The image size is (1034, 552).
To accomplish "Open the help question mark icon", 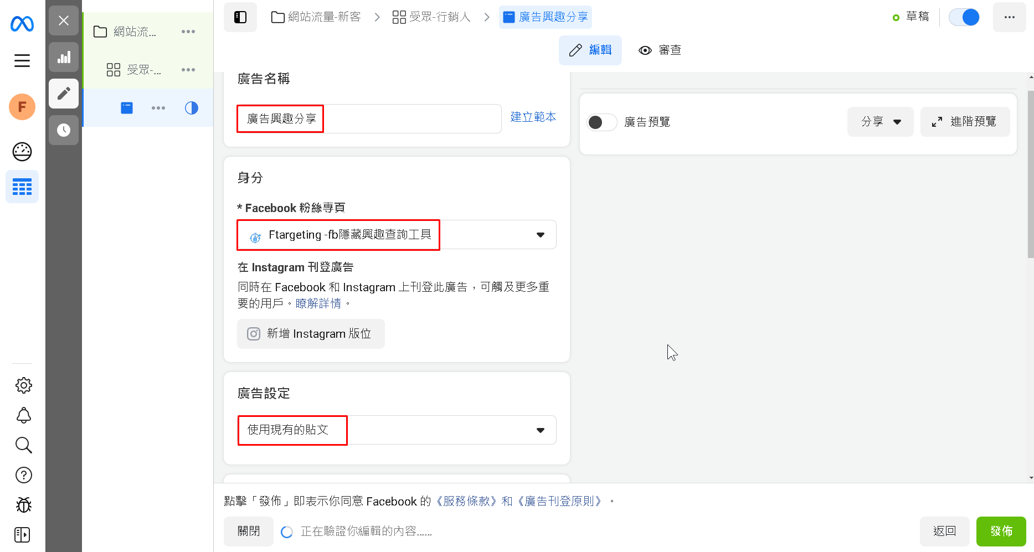I will tap(23, 475).
